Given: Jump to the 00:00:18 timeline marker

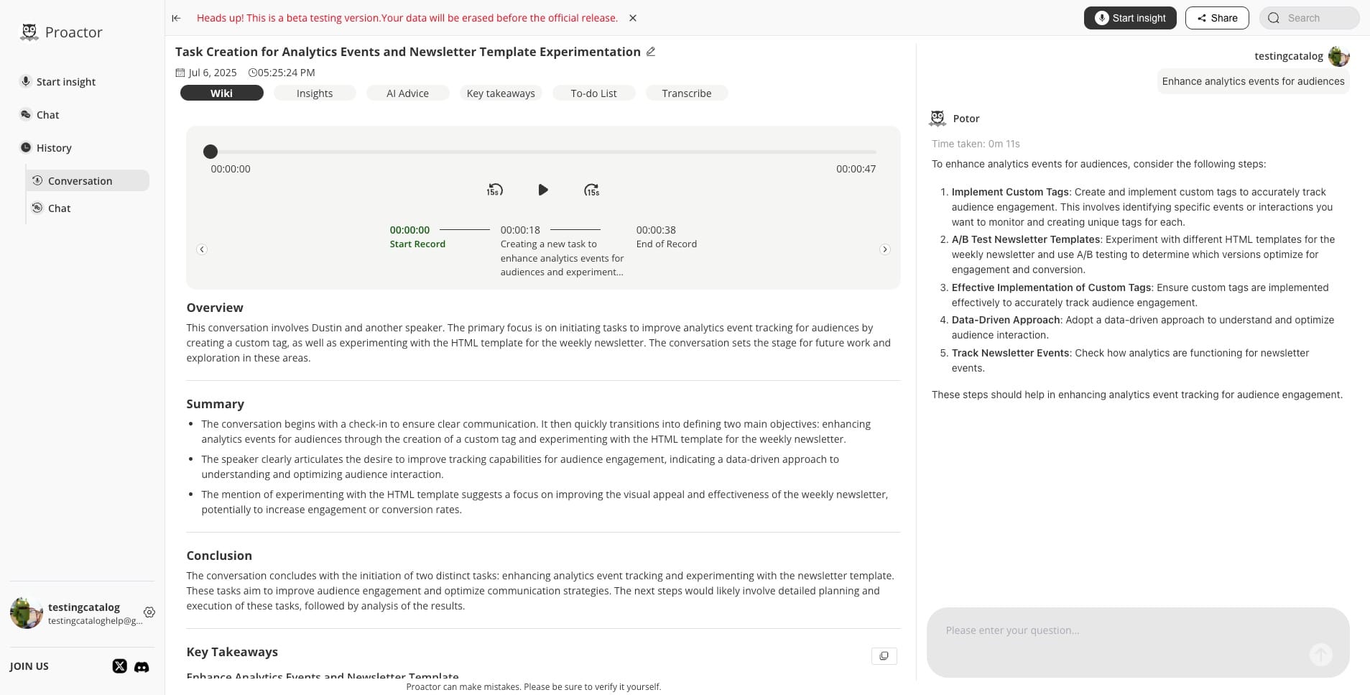Looking at the screenshot, I should pos(520,230).
